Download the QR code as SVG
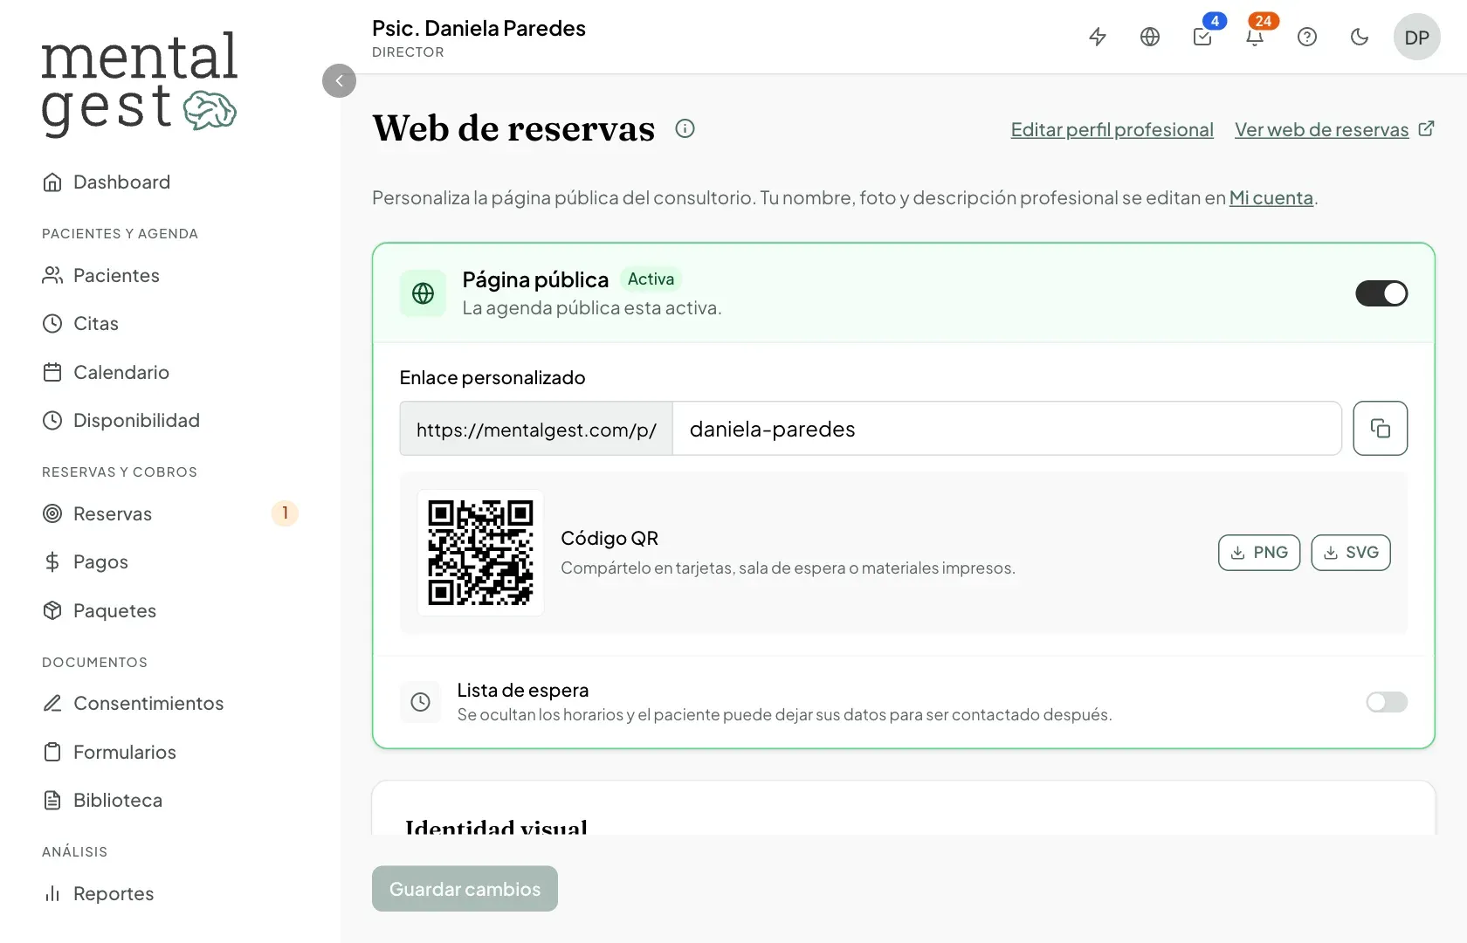This screenshot has height=943, width=1467. [x=1351, y=553]
